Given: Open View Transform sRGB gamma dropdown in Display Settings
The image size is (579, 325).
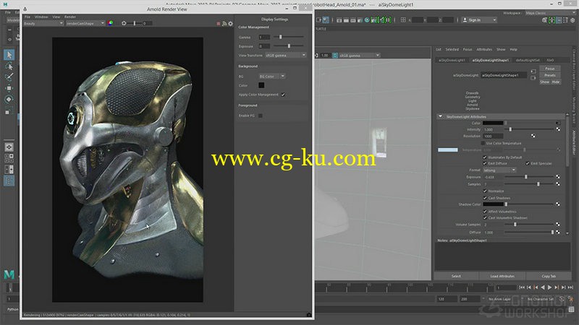Looking at the screenshot, I should point(285,56).
